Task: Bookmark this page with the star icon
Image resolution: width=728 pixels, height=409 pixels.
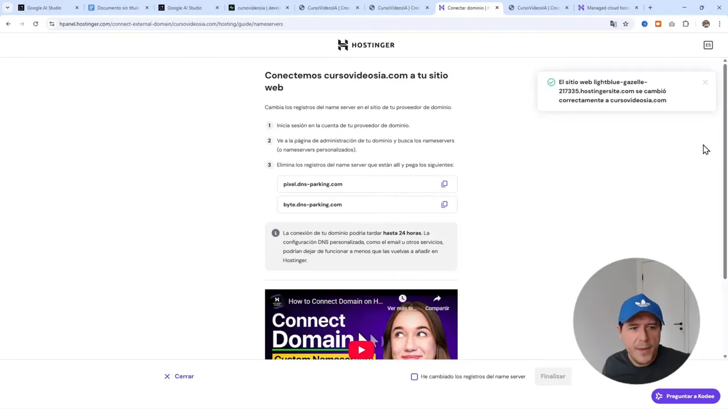Action: [x=626, y=24]
